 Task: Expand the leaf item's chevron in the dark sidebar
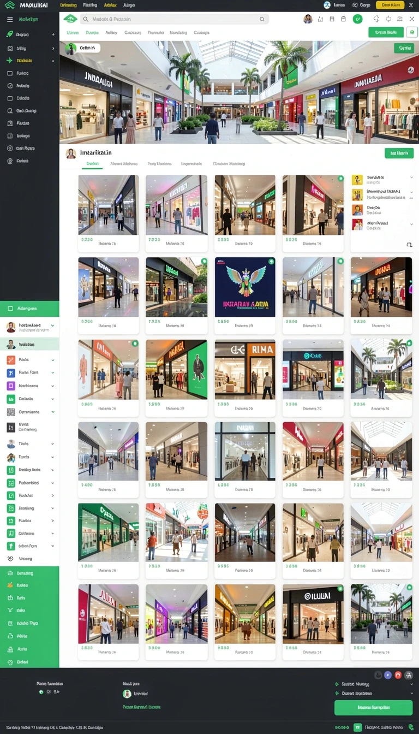[53, 34]
